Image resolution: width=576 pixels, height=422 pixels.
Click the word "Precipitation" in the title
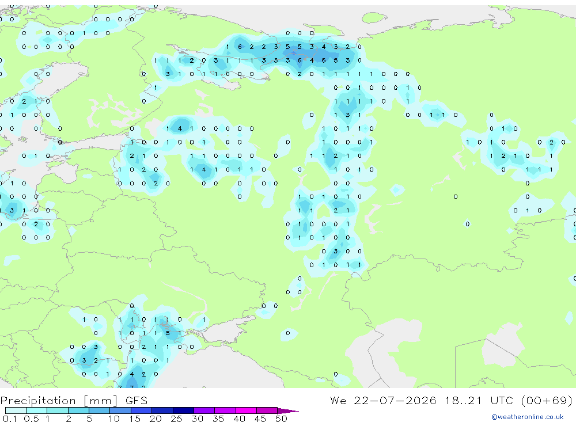click(38, 401)
